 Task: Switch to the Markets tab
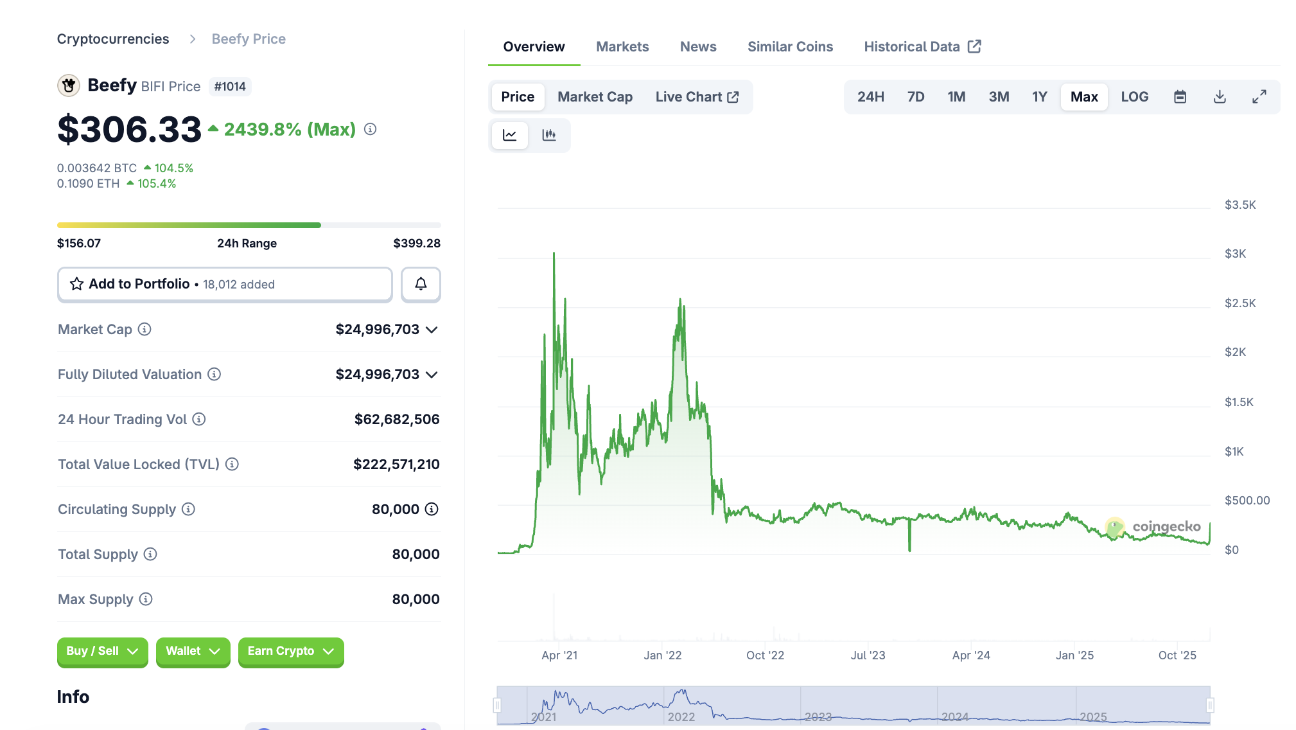pyautogui.click(x=622, y=46)
